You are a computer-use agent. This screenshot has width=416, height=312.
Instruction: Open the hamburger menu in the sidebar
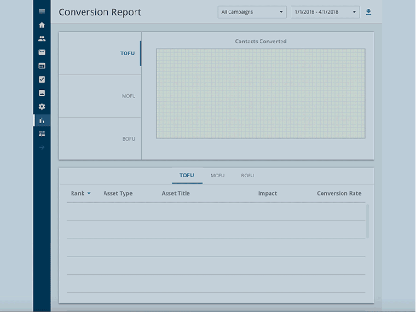(42, 11)
